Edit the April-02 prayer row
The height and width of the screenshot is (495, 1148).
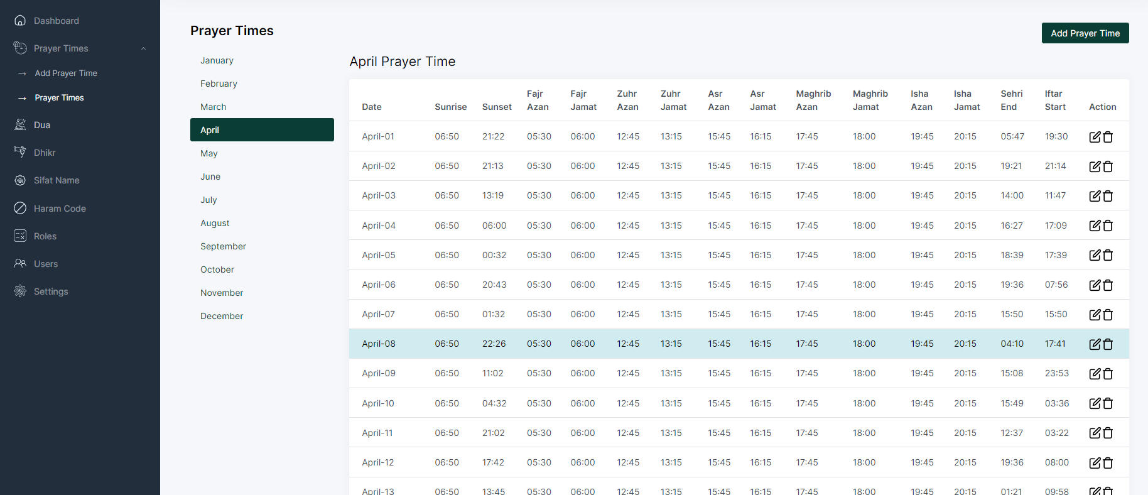(x=1095, y=166)
